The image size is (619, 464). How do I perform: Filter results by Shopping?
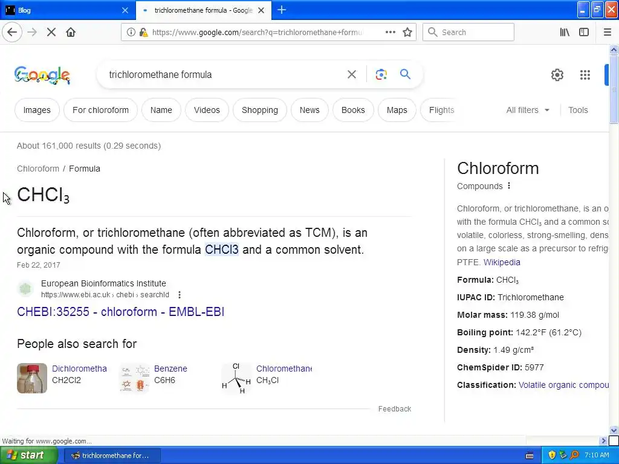tap(260, 110)
